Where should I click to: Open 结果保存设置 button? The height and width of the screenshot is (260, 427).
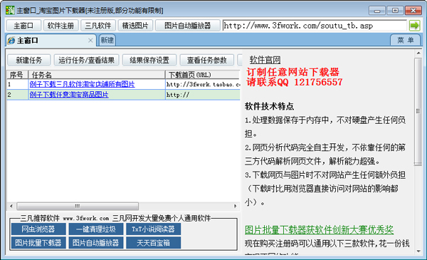coord(149,60)
